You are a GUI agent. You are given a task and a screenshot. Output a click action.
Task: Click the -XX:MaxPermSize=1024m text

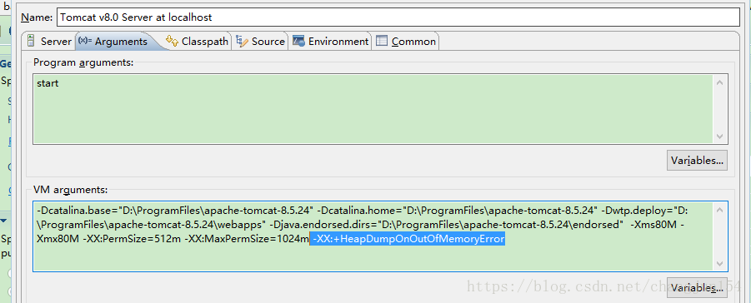click(x=248, y=240)
